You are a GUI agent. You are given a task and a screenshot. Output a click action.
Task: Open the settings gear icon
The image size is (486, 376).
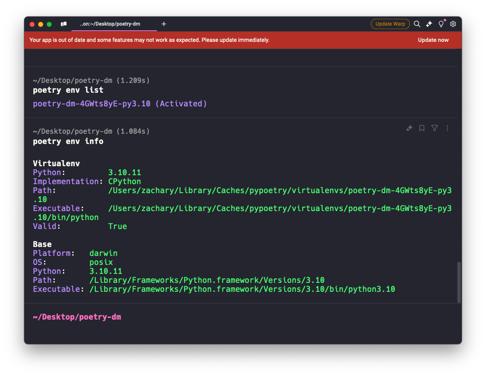pyautogui.click(x=453, y=24)
